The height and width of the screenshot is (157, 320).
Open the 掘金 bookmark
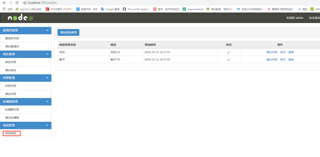tap(302, 9)
